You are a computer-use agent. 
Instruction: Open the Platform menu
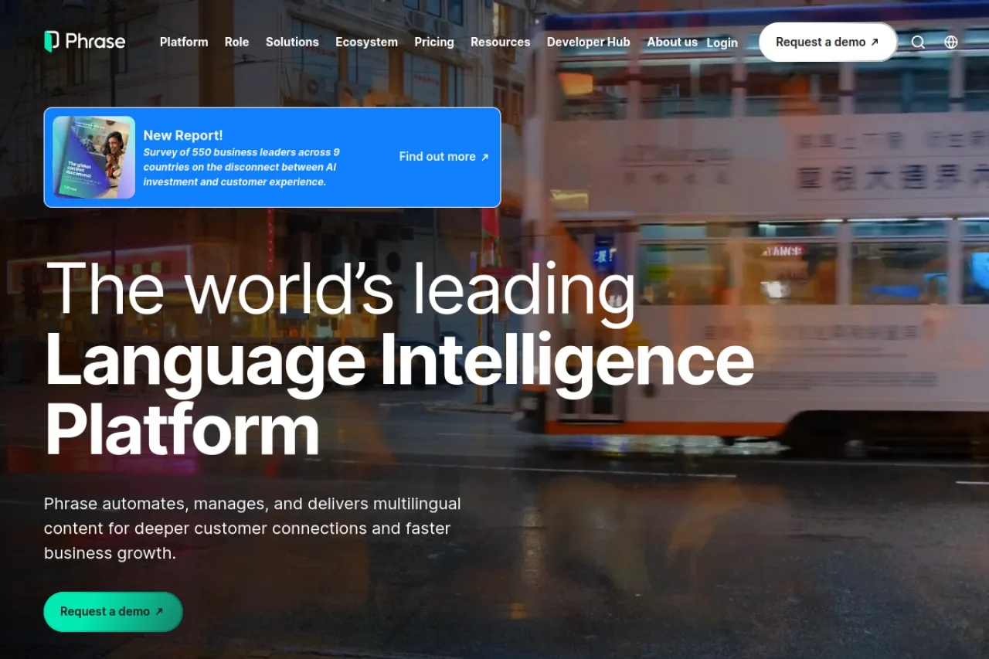pos(184,42)
